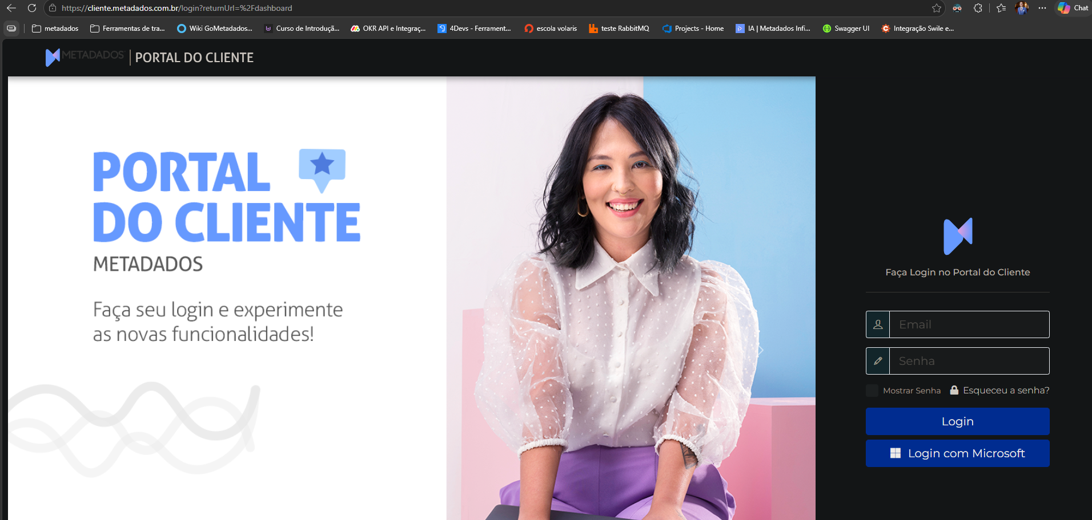Enable the Mostrar Senha checkbox
The height and width of the screenshot is (520, 1092).
click(872, 391)
